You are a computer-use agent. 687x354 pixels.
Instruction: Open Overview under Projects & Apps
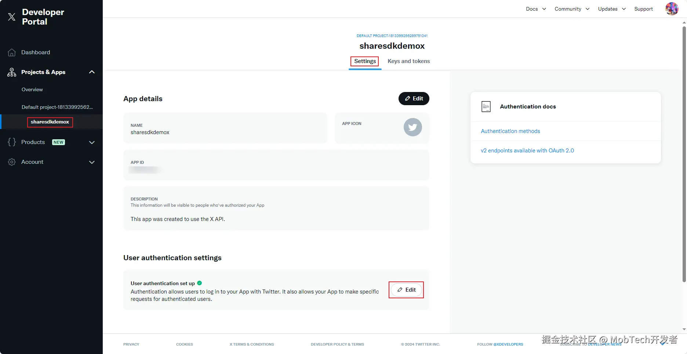(32, 89)
